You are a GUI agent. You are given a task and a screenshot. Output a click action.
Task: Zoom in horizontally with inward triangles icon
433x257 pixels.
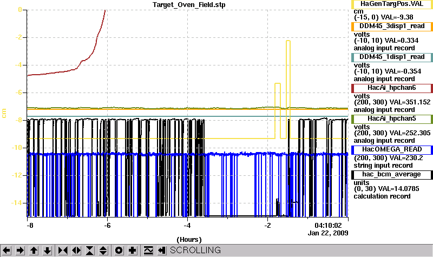pyautogui.click(x=63, y=251)
